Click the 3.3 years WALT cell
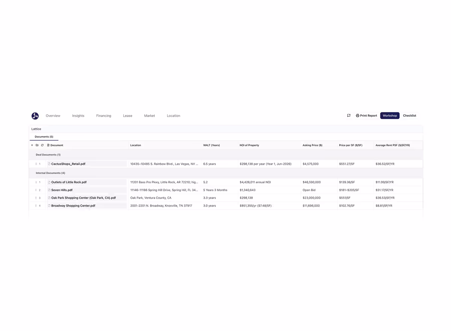Viewport: 451px width, 331px height. (x=220, y=198)
